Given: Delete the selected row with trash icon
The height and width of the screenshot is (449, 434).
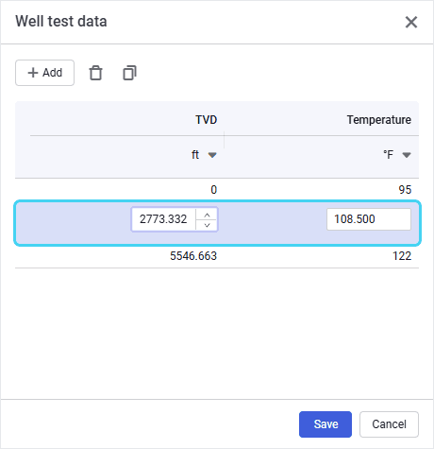Looking at the screenshot, I should click(x=95, y=73).
